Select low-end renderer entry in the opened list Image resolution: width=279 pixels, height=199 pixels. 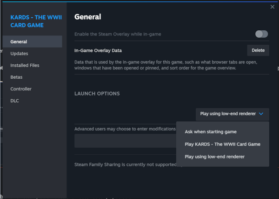pos(214,157)
